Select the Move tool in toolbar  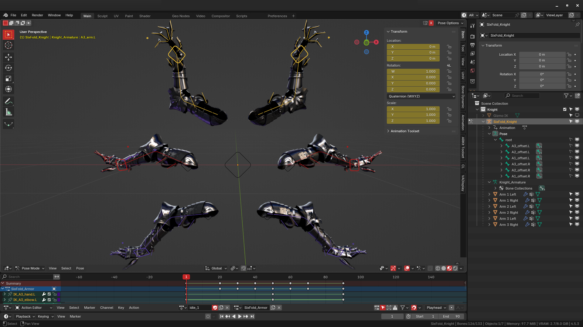point(9,57)
